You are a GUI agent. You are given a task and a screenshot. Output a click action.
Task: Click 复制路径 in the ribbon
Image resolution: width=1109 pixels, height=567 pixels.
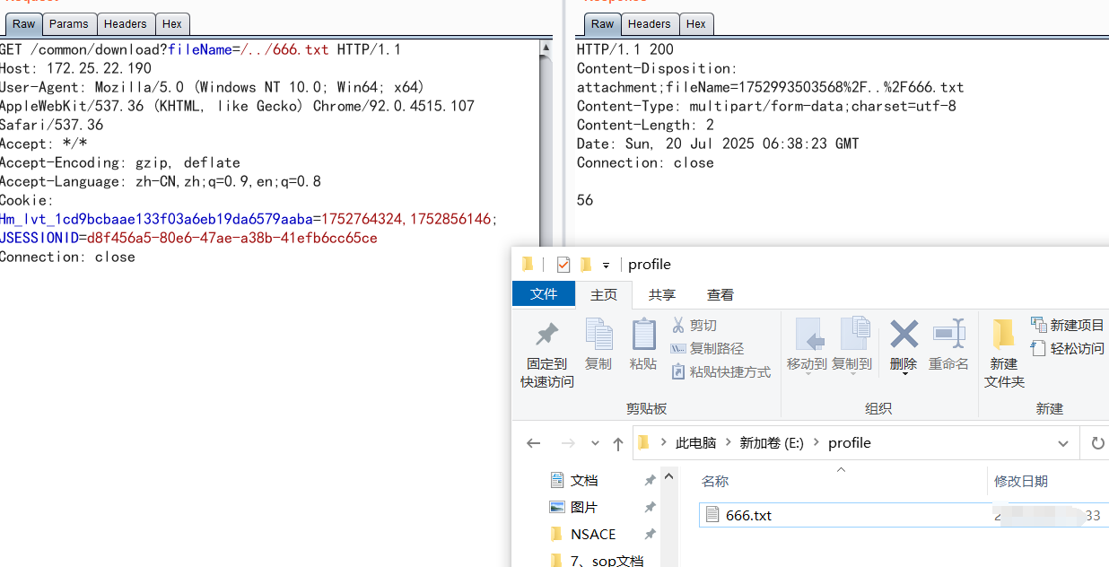tap(707, 348)
